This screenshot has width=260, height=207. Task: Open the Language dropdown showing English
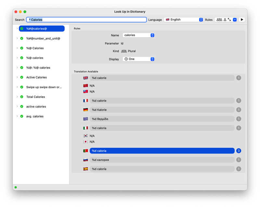tap(184, 20)
